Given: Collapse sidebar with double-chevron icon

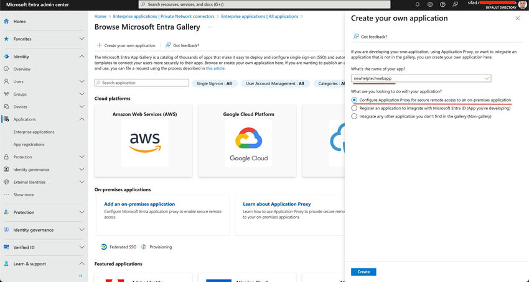Looking at the screenshot, I should 81,276.
